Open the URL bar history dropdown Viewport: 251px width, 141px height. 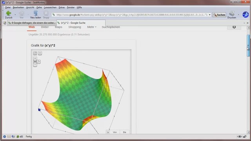pyautogui.click(x=209, y=15)
